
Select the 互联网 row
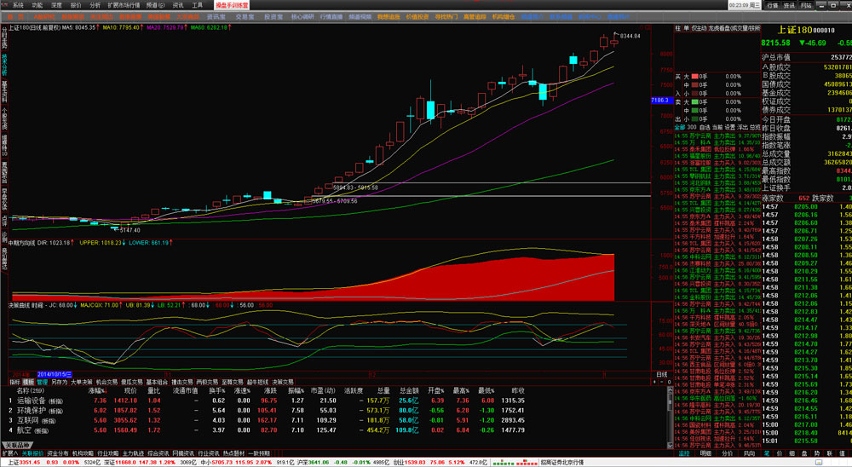[x=337, y=420]
